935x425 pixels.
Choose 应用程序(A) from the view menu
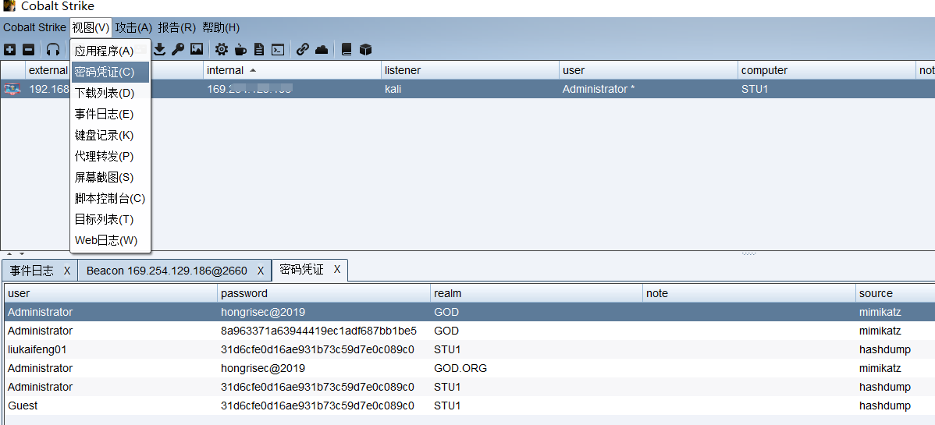click(x=110, y=51)
